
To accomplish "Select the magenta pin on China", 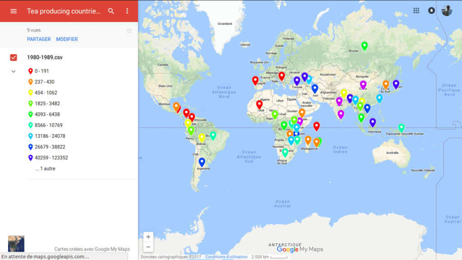I will 363,85.
